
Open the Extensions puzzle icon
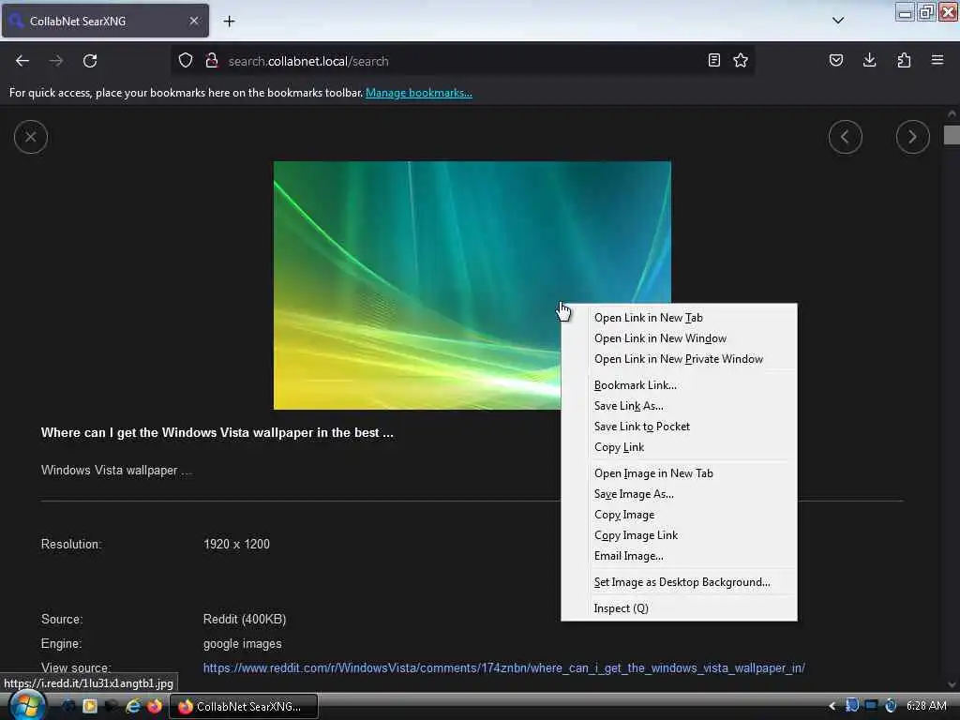(904, 61)
